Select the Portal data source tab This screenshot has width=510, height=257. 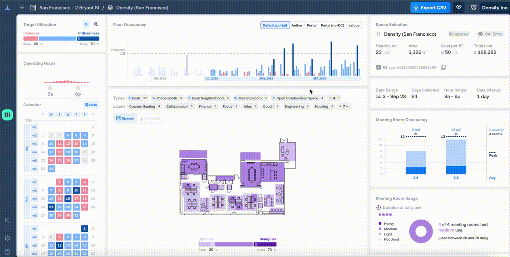click(x=311, y=25)
